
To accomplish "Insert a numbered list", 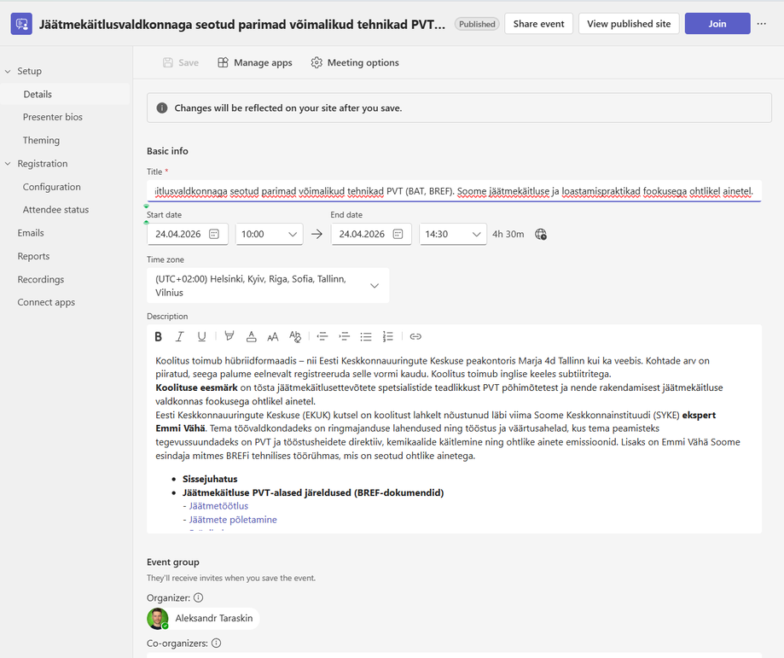I will (x=388, y=336).
